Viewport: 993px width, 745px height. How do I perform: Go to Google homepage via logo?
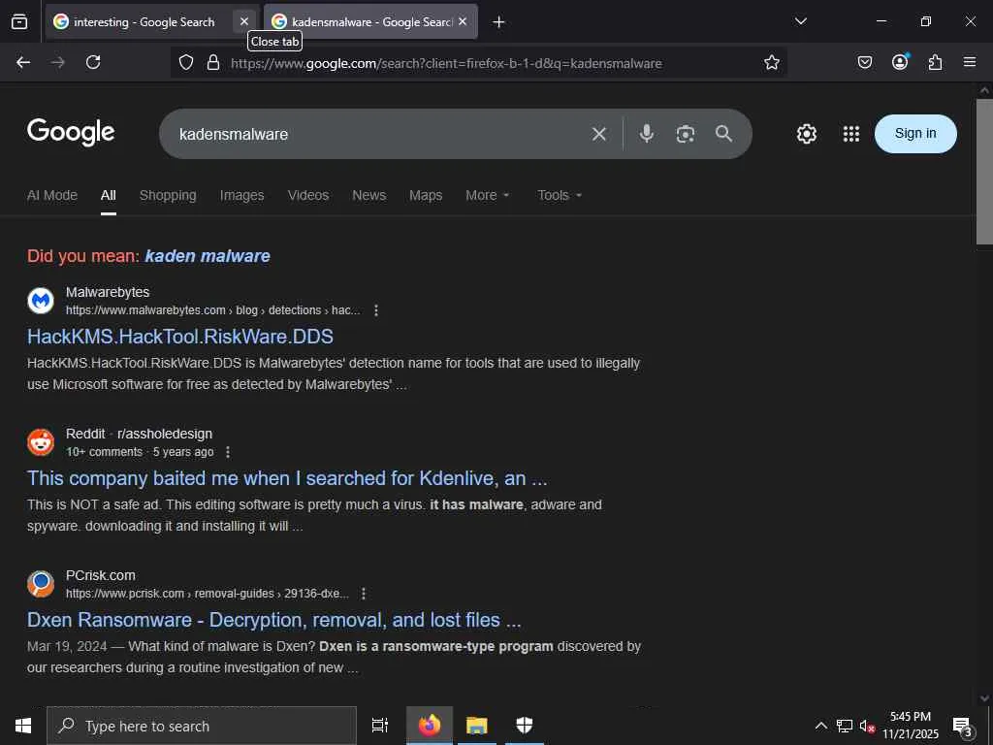[71, 132]
